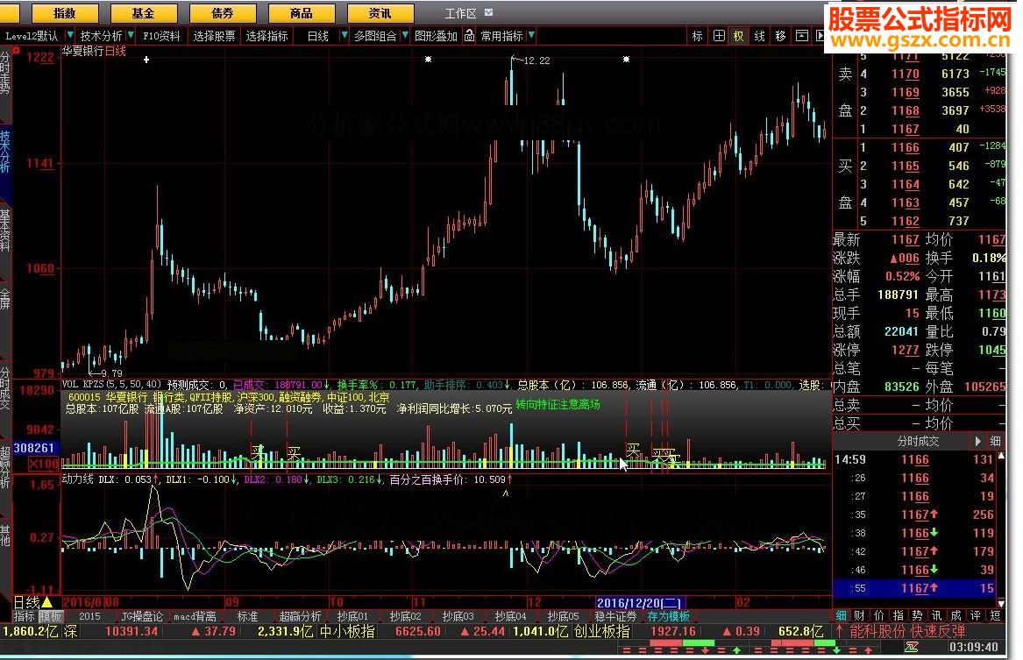Click the yellow triangle beside 日线 label
Screen dimensions: 1023x660
(x=47, y=603)
